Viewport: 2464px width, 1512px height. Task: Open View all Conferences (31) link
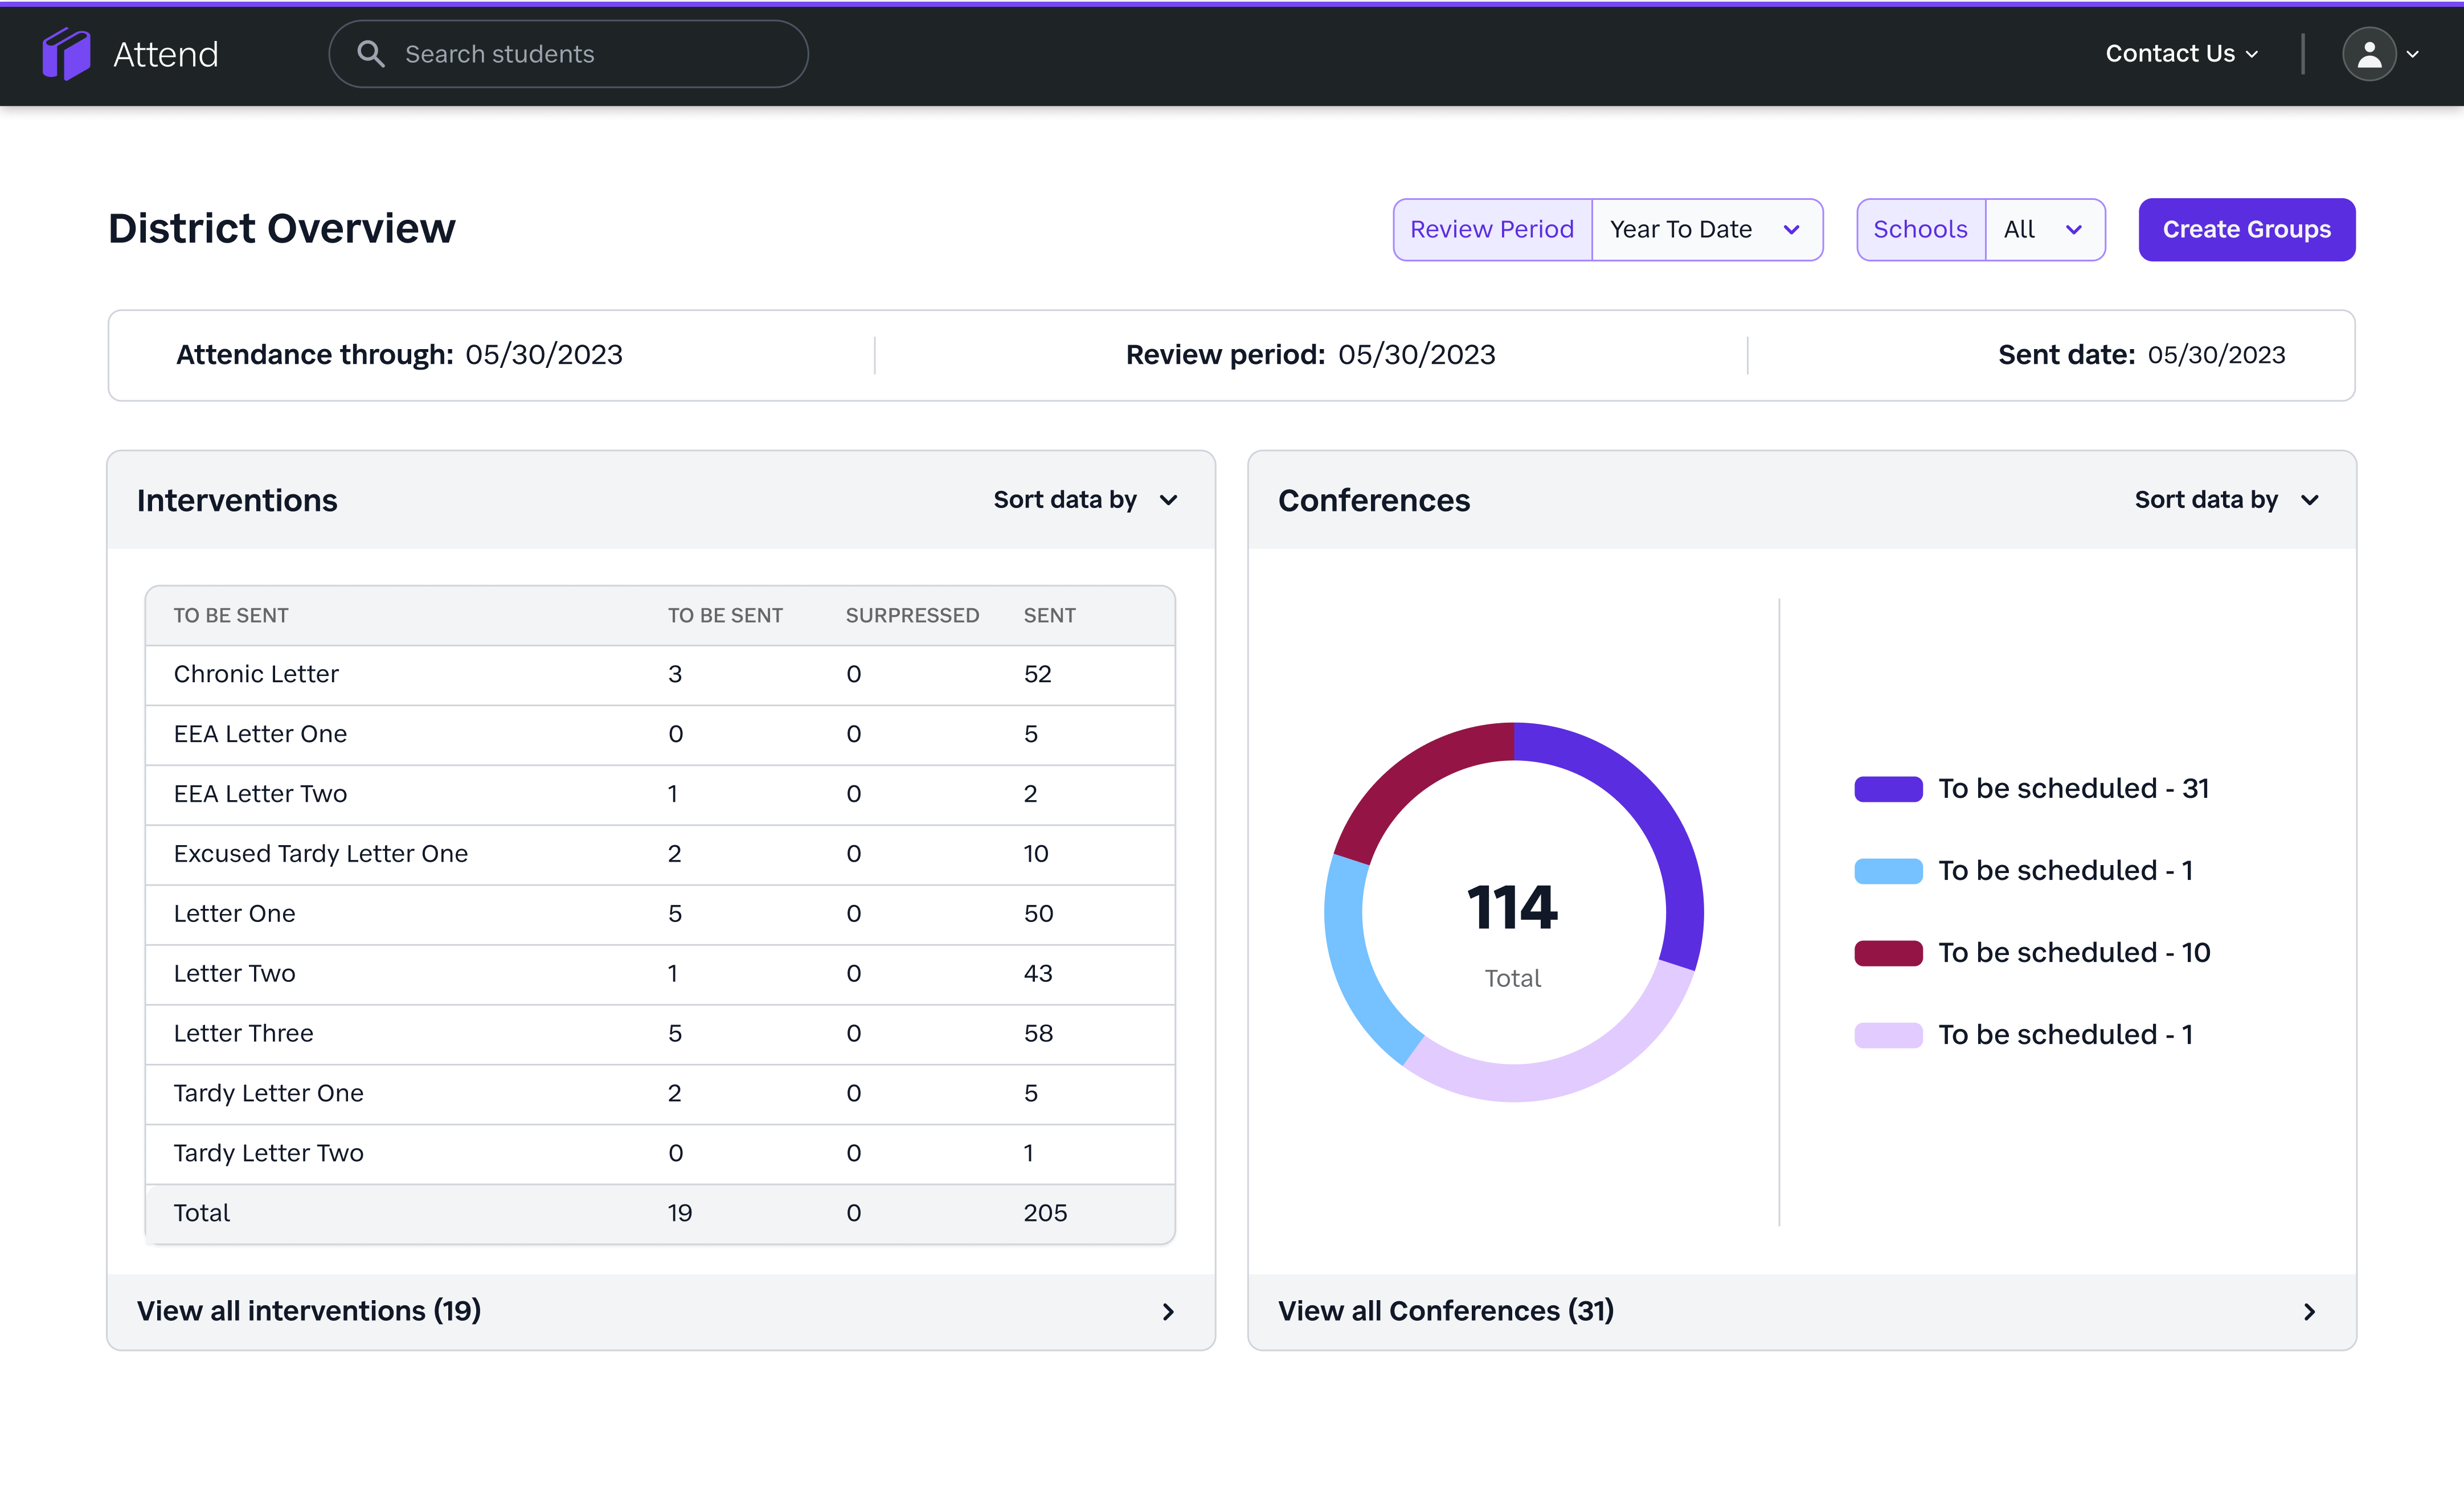pos(1446,1311)
